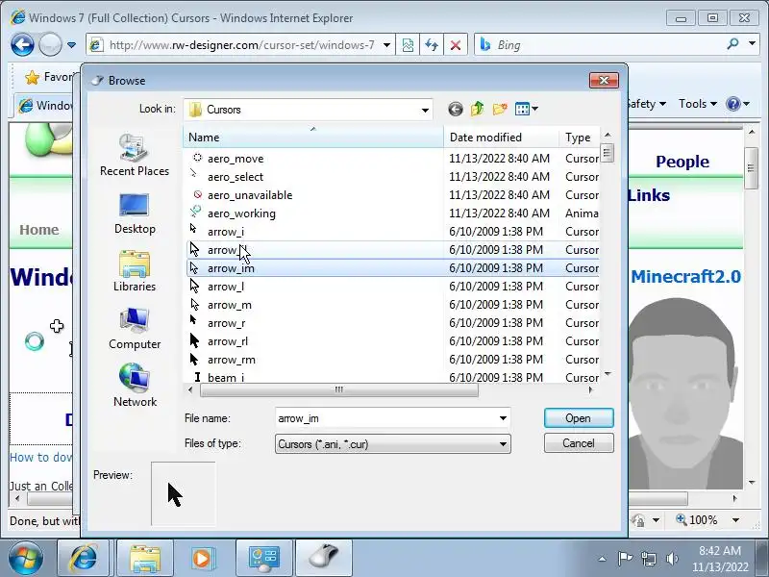This screenshot has height=577, width=769.
Task: Click the Stop loading red X icon
Action: [455, 45]
